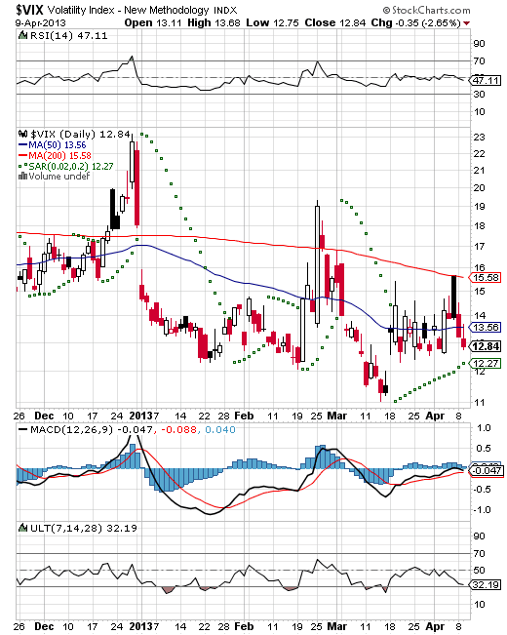This screenshot has width=507, height=635.
Task: Open the StockCharts.com link
Action: 427,10
